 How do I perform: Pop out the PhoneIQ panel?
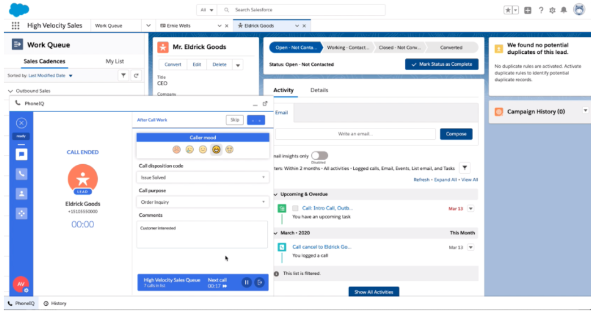point(265,103)
